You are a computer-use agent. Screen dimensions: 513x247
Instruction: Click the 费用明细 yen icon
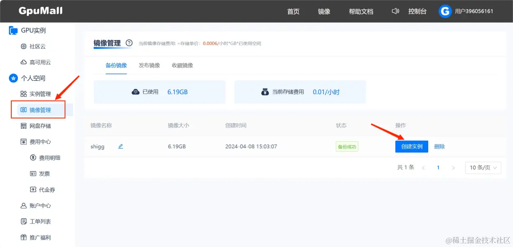(x=33, y=158)
